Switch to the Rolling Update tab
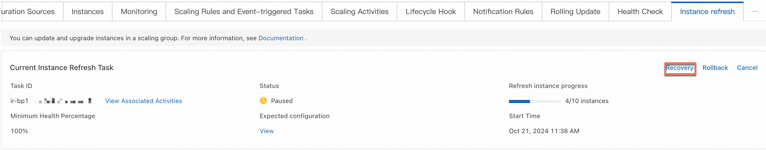The width and height of the screenshot is (766, 150). (575, 12)
